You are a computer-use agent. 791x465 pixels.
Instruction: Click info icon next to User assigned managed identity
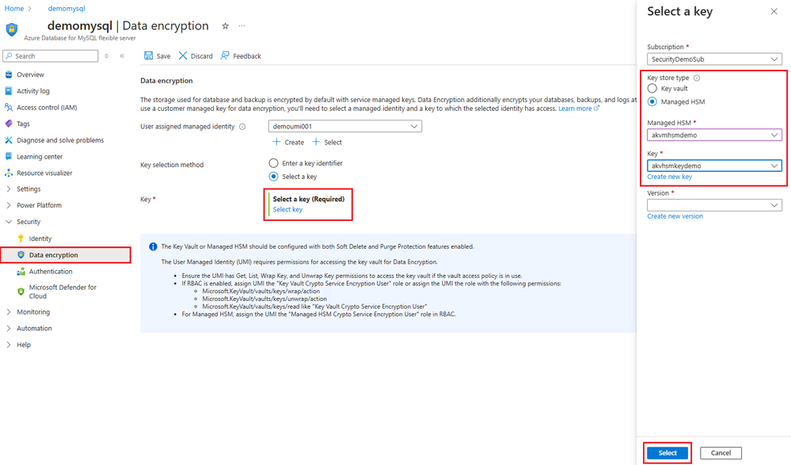tap(242, 127)
